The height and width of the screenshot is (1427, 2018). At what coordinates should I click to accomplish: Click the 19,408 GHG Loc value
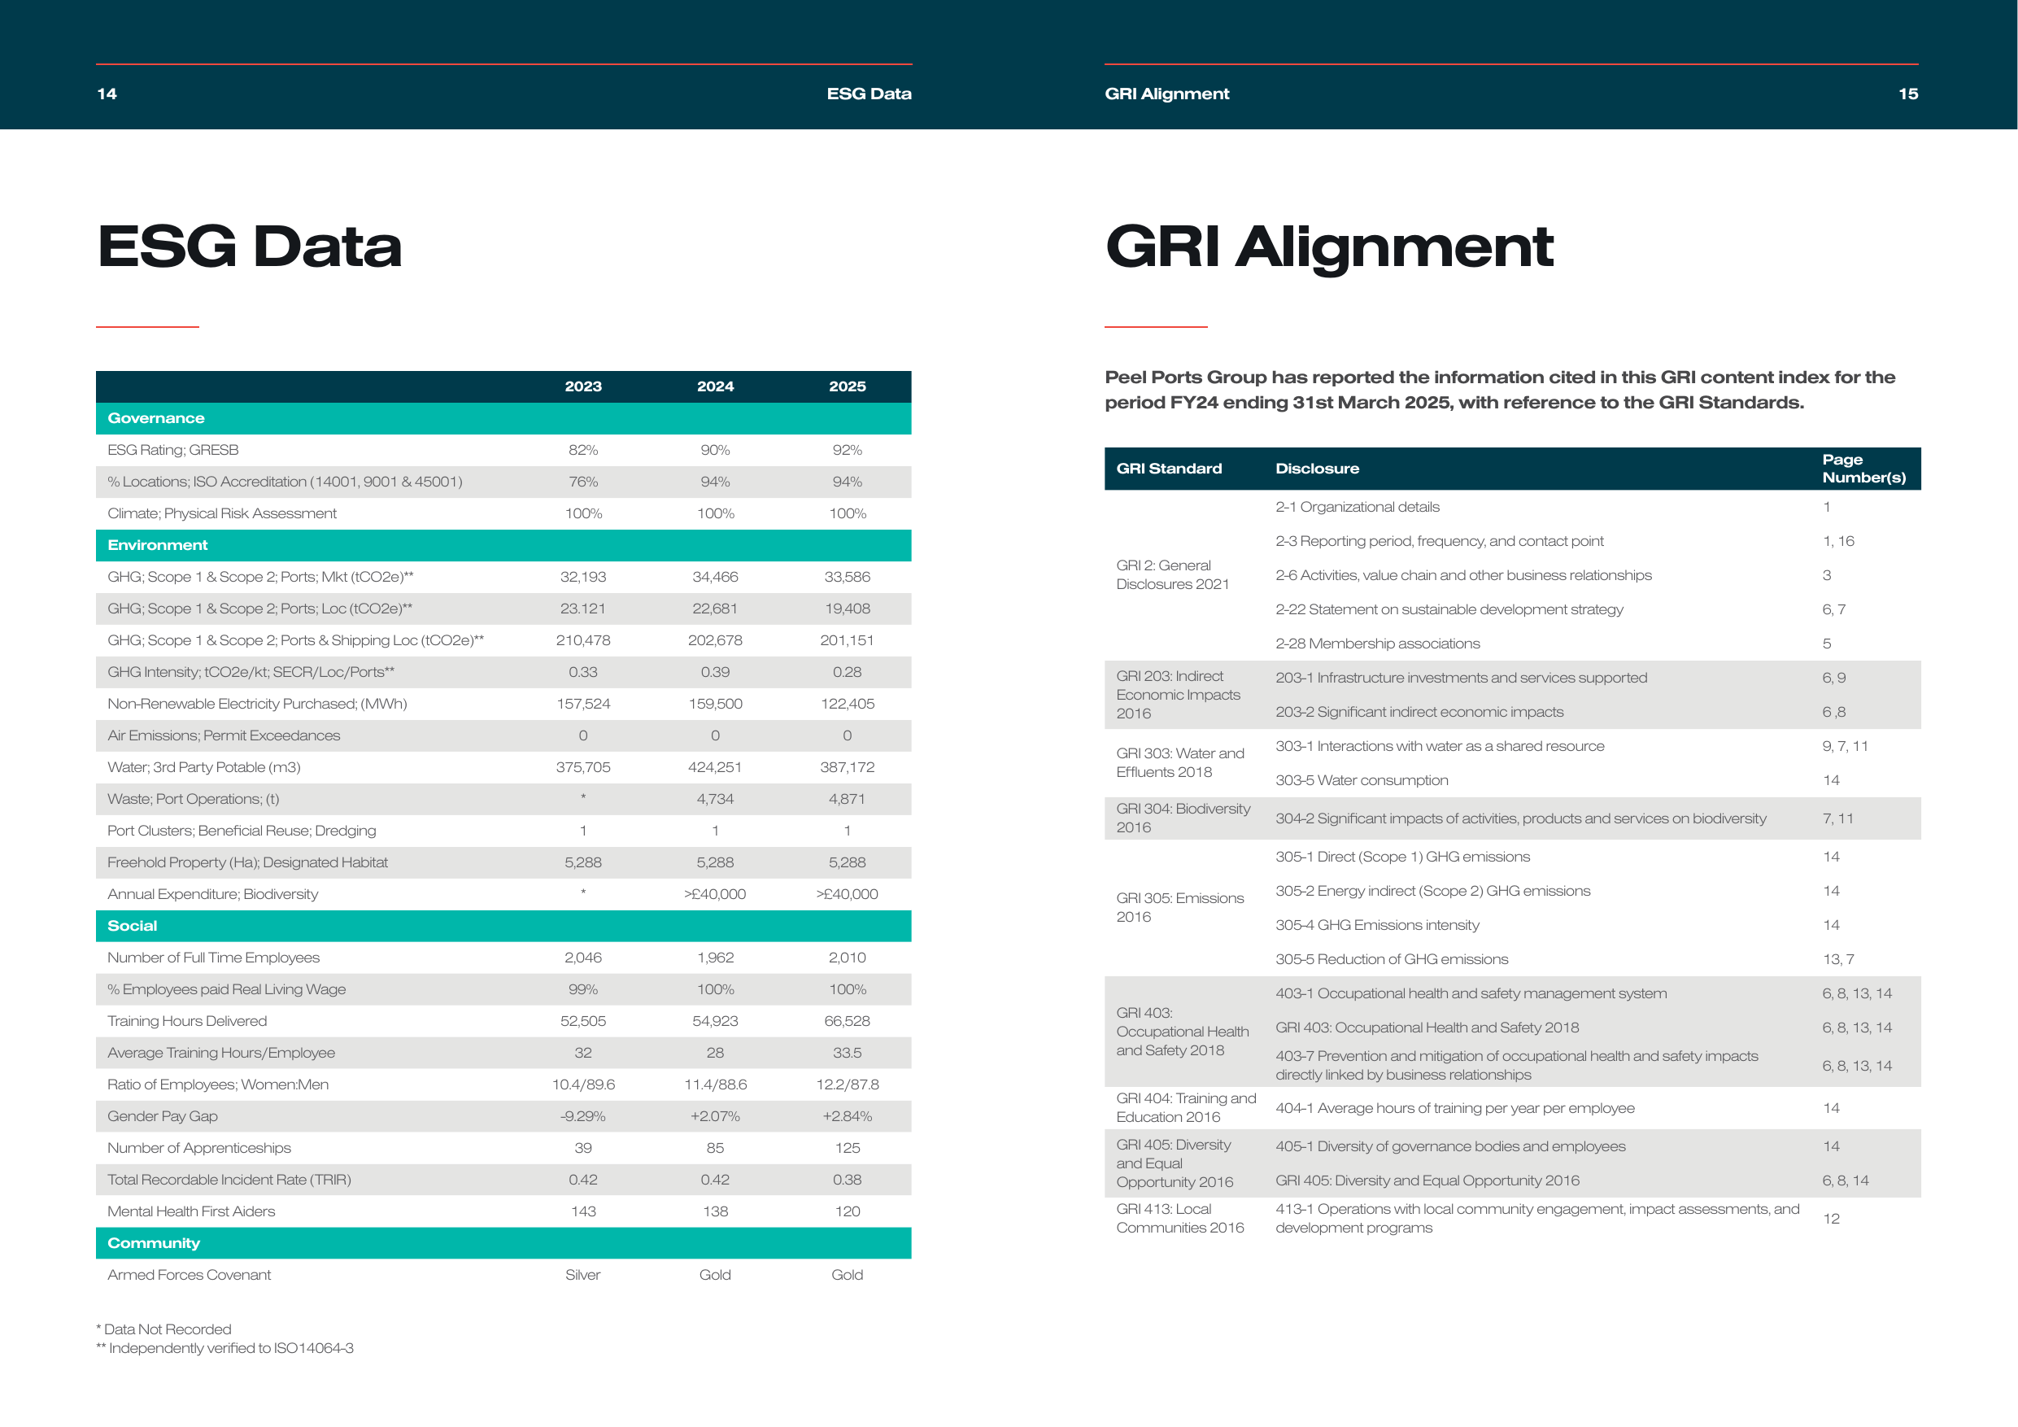pos(848,609)
